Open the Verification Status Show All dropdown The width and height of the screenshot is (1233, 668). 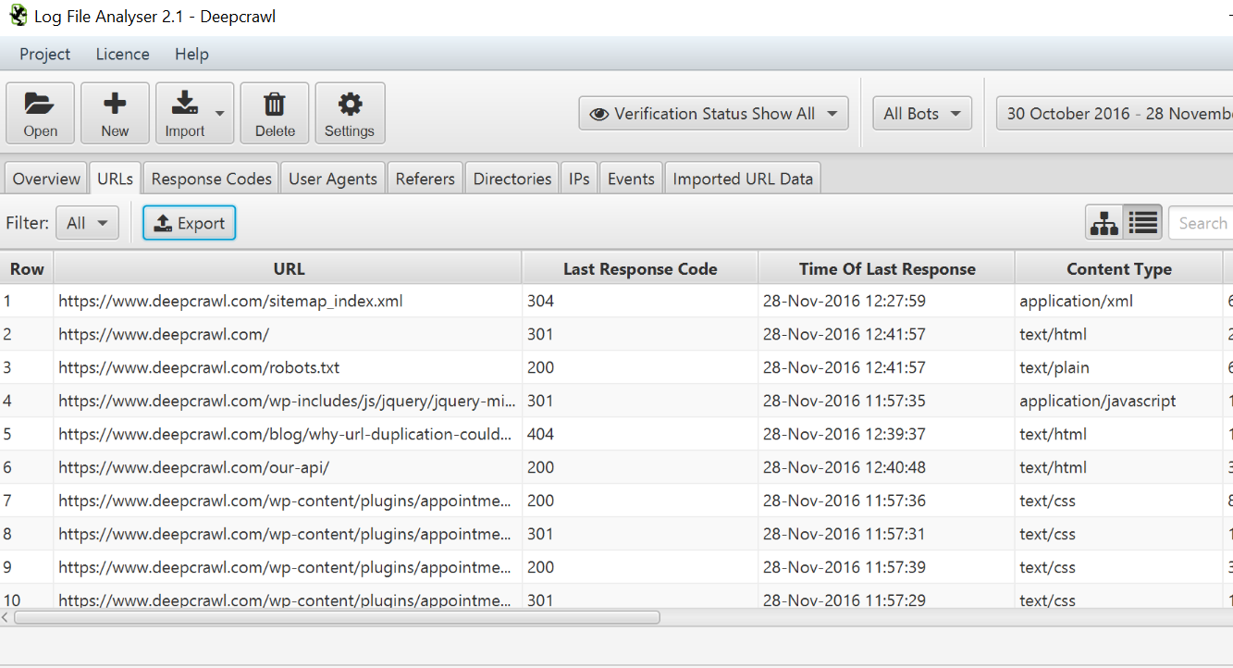[714, 114]
